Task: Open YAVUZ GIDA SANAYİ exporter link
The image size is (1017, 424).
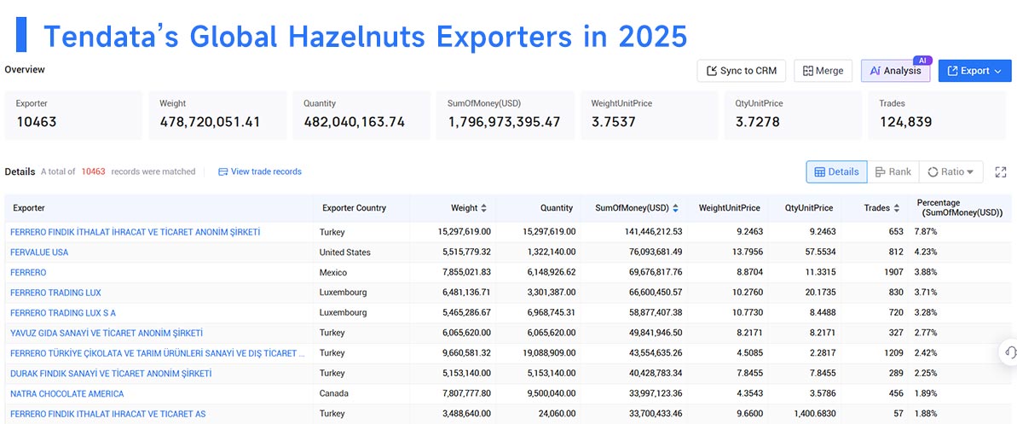Action: [x=107, y=333]
